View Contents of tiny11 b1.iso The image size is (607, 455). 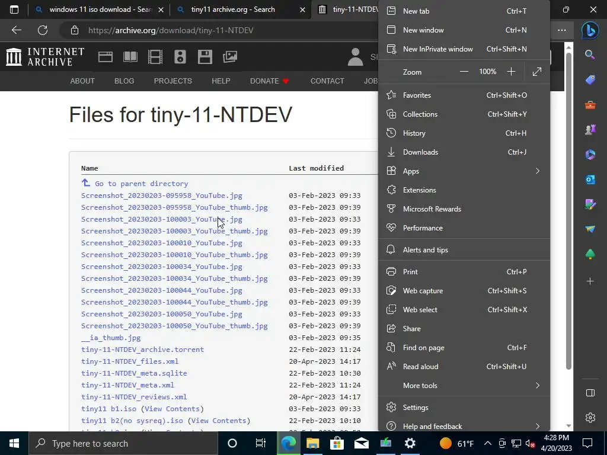pyautogui.click(x=172, y=409)
